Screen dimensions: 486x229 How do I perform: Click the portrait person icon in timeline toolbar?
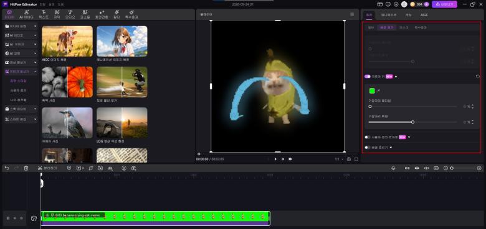(124, 168)
